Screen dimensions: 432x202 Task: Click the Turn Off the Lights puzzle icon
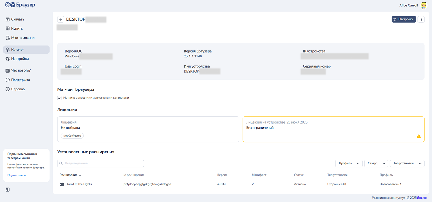(x=62, y=184)
